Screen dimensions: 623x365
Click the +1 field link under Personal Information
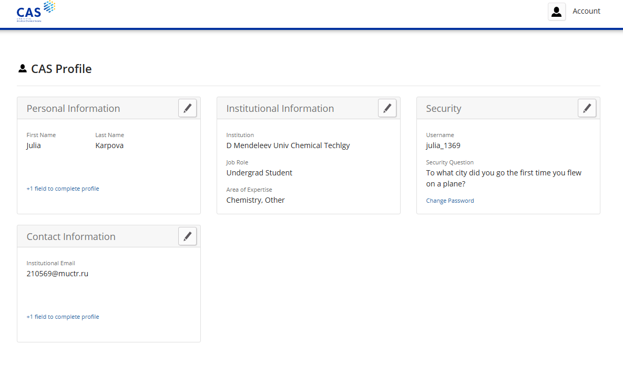(63, 189)
